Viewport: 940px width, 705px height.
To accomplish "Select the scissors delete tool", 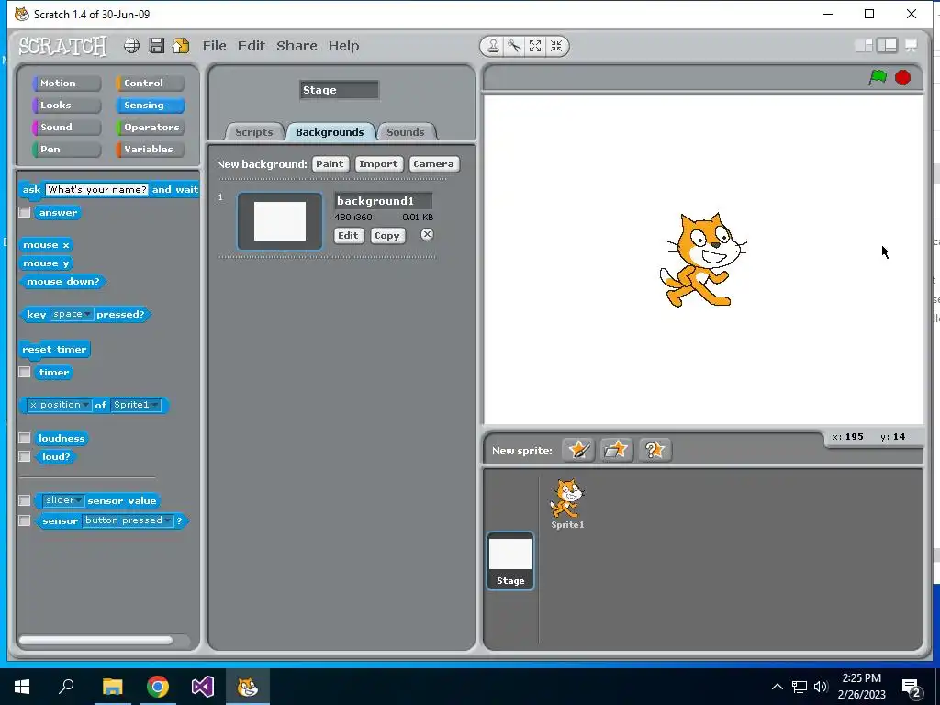I will pyautogui.click(x=514, y=46).
